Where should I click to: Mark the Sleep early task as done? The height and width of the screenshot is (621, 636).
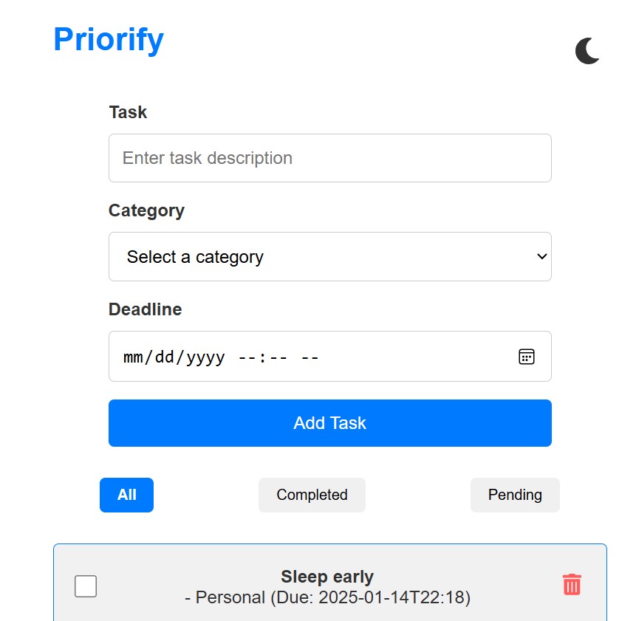tap(86, 587)
